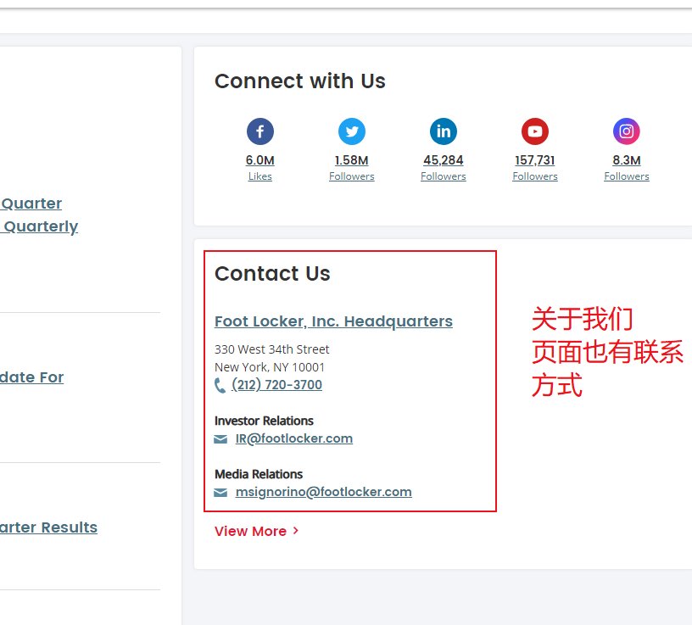Viewport: 692px width, 625px height.
Task: Click the 157,731 Followers count
Action: click(x=535, y=160)
